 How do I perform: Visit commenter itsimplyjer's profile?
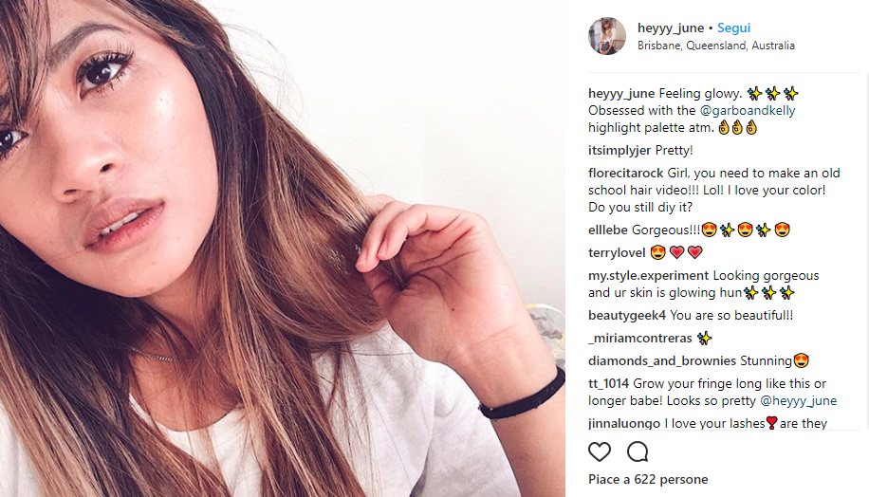click(619, 150)
